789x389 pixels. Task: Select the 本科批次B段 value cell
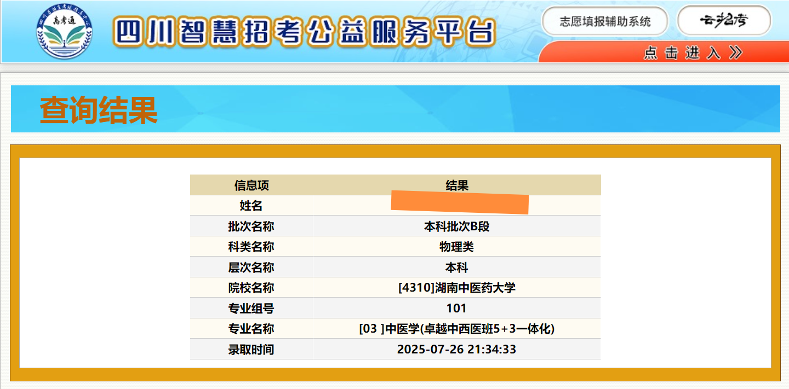(456, 227)
